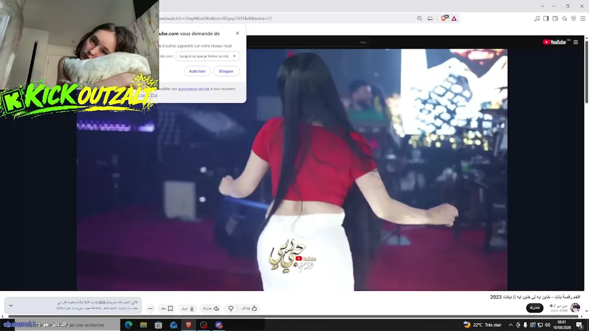589x331 pixels.
Task: Click Bloquer in the permission popup
Action: [226, 71]
